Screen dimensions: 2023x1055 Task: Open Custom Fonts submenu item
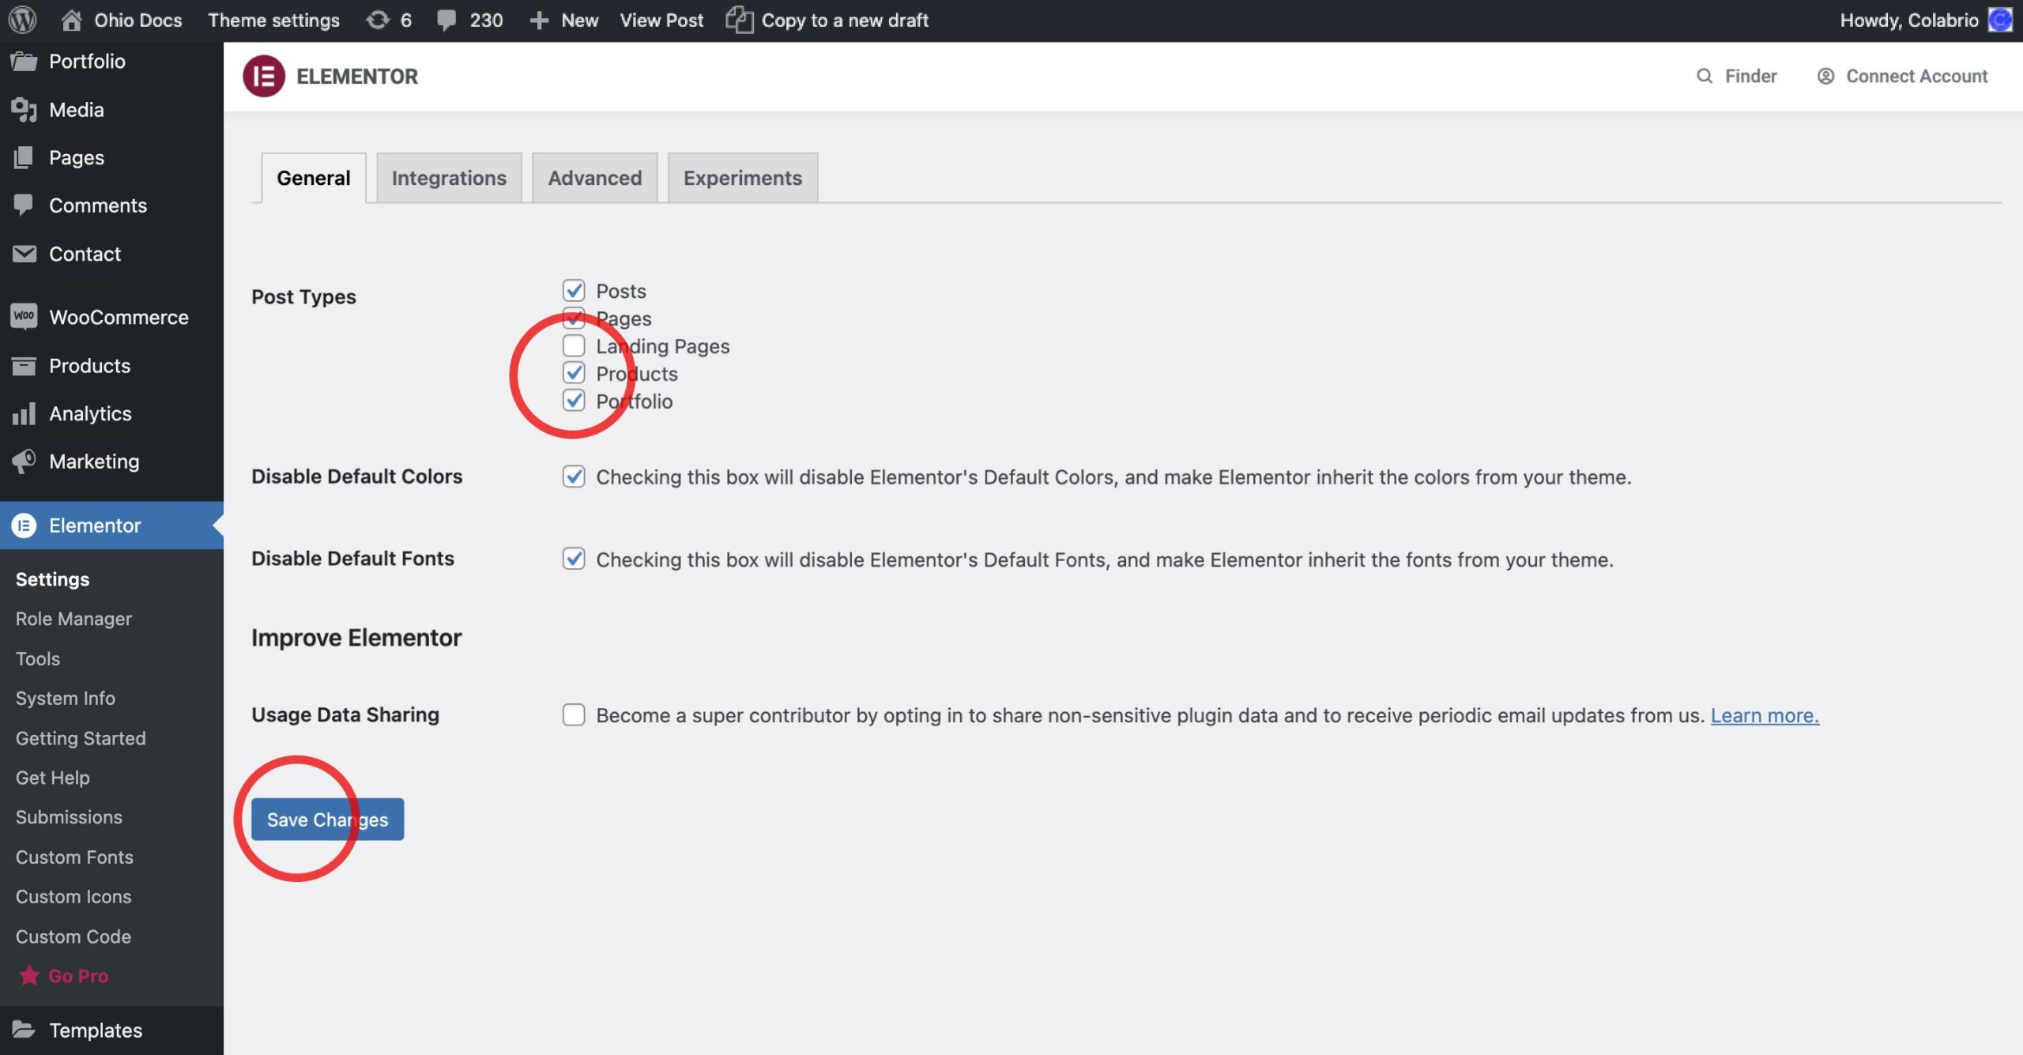(74, 857)
